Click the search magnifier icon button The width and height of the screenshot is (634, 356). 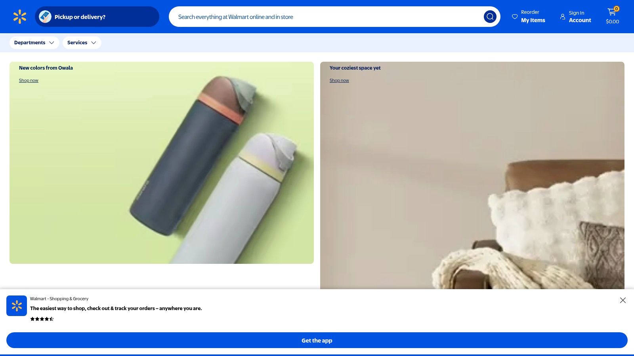coord(490,17)
